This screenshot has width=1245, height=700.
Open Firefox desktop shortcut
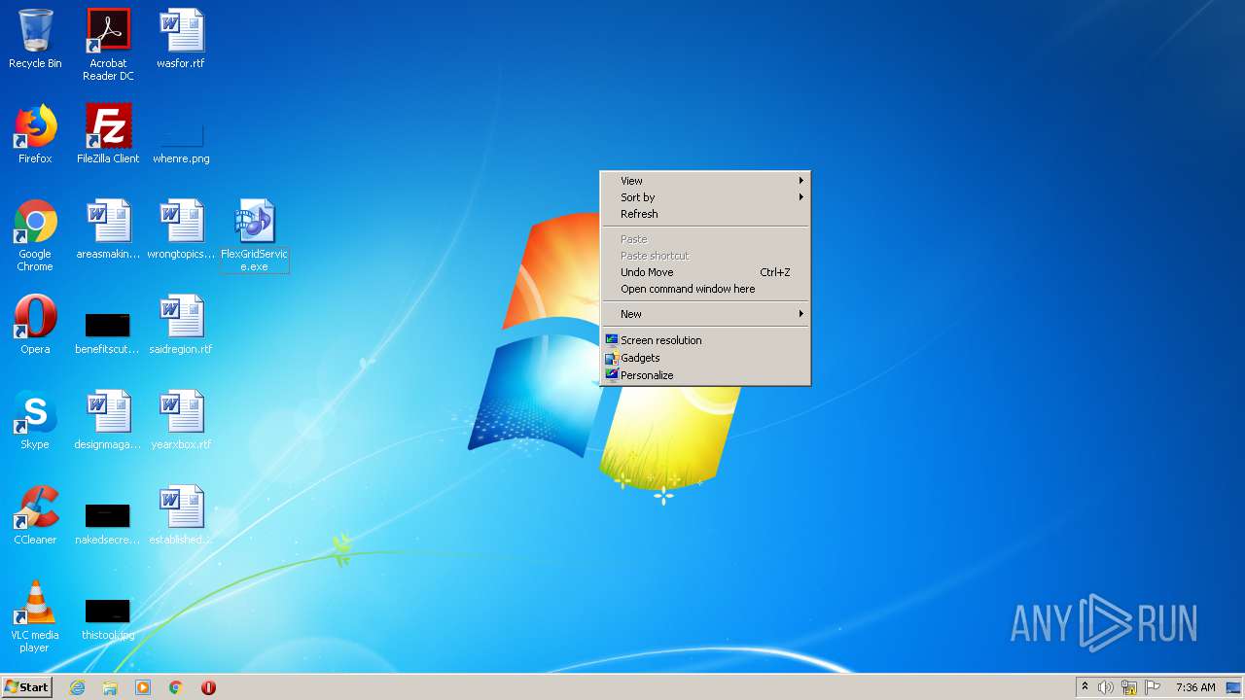click(x=35, y=134)
